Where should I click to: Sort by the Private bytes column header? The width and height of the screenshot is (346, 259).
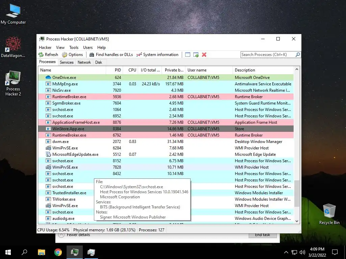coord(174,70)
